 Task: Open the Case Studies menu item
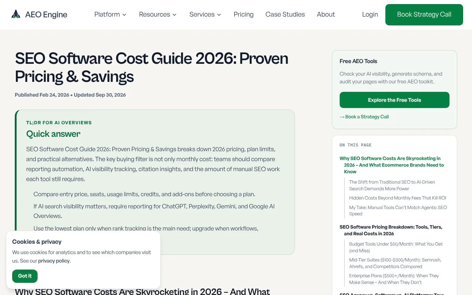pyautogui.click(x=285, y=14)
